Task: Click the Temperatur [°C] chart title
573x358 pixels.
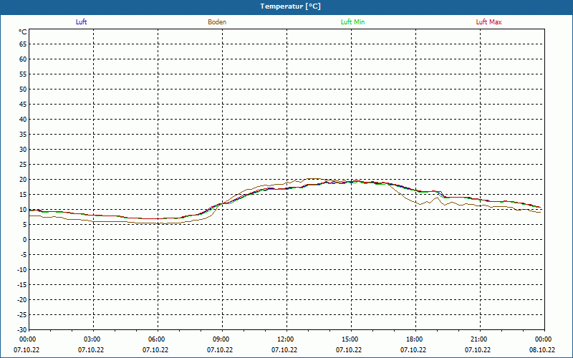Action: click(x=291, y=6)
